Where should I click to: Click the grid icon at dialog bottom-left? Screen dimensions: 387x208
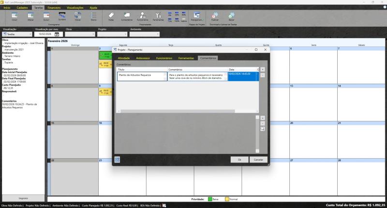click(118, 159)
